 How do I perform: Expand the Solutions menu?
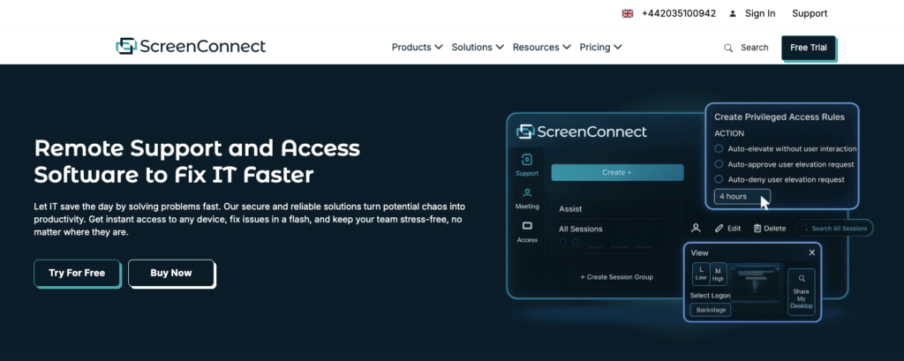pyautogui.click(x=478, y=48)
